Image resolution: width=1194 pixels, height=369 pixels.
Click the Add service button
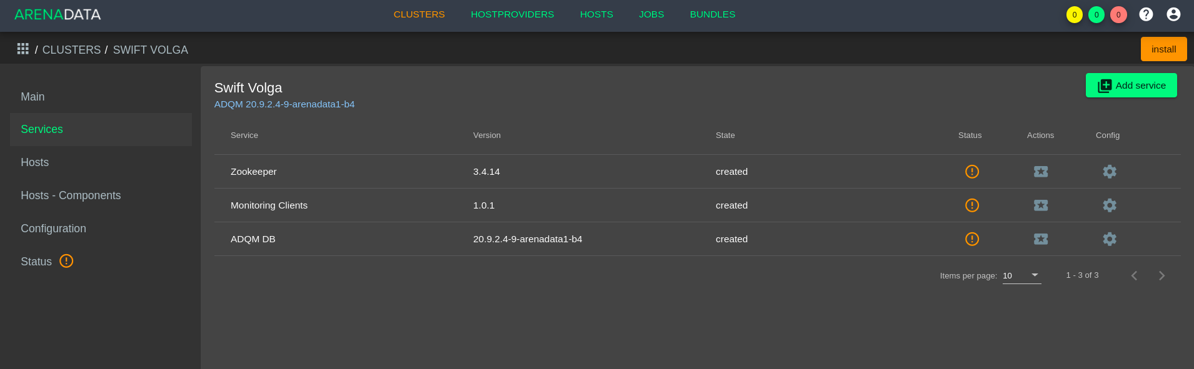[x=1131, y=86]
